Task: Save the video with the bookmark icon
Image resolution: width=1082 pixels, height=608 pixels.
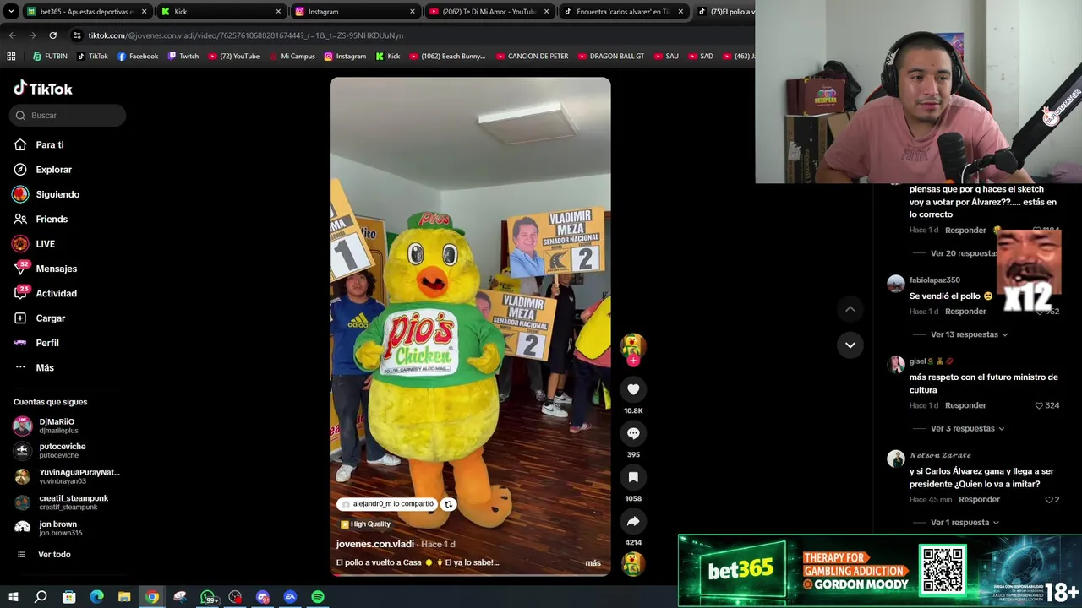Action: 633,477
